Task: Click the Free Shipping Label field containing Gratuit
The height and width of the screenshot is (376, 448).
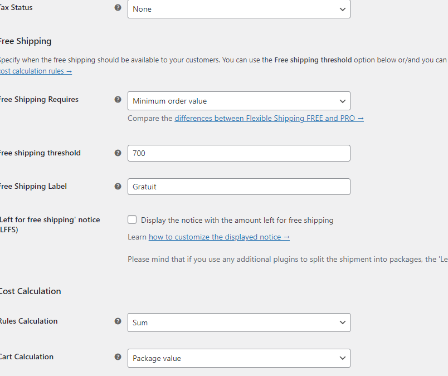Action: 238,187
